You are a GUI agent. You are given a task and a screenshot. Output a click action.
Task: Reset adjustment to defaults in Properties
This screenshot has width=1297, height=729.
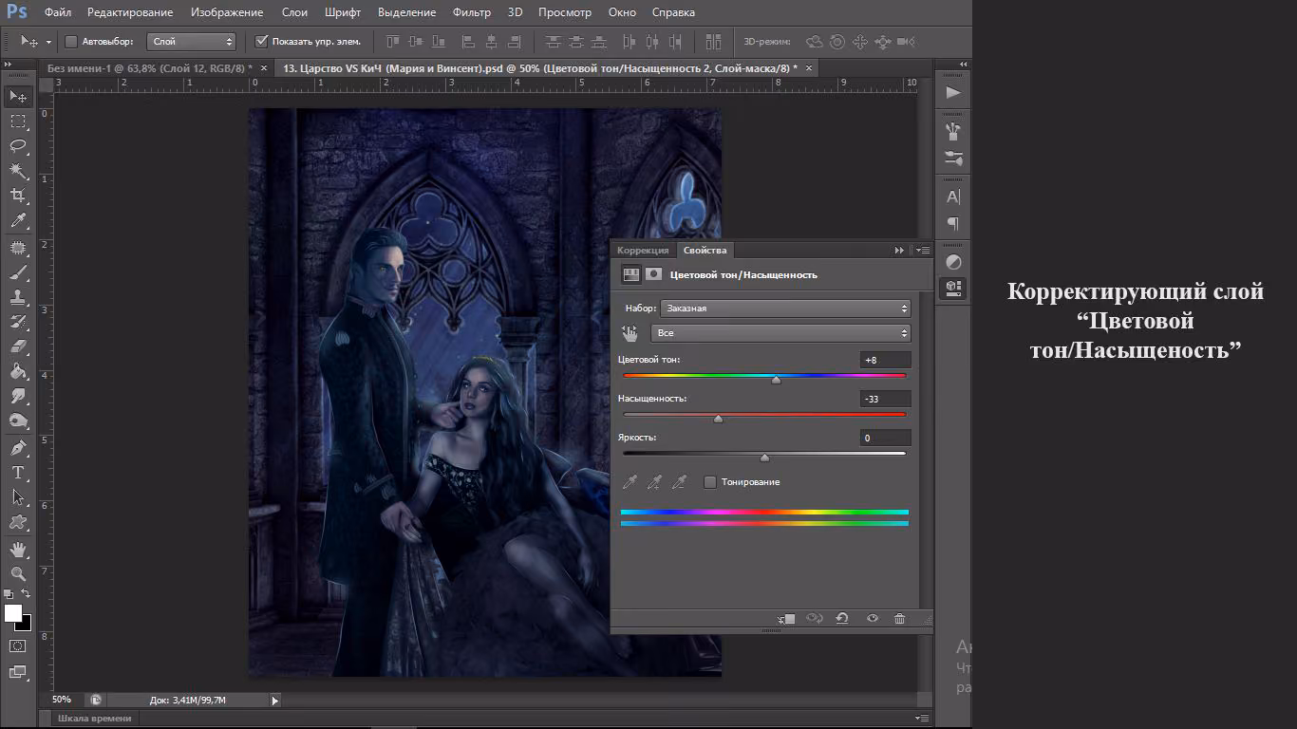coord(841,619)
